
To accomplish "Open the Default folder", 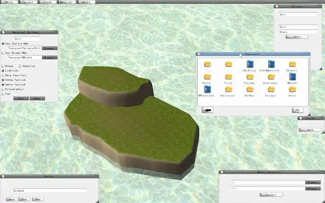I will (x=292, y=64).
